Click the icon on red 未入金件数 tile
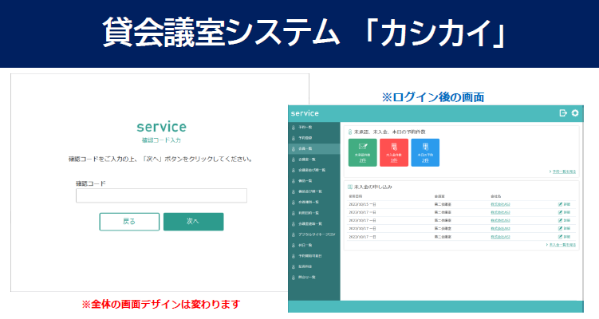 point(394,146)
